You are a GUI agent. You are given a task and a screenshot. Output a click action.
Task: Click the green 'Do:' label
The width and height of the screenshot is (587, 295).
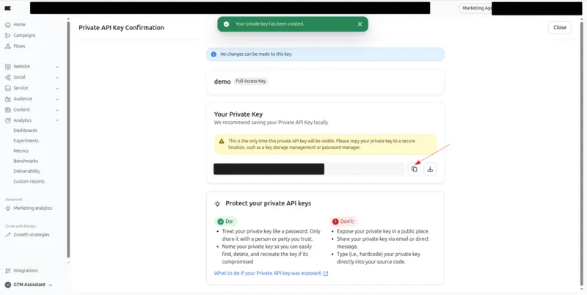(x=226, y=222)
